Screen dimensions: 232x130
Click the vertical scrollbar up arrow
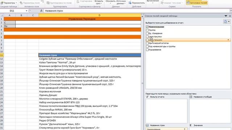(142, 17)
